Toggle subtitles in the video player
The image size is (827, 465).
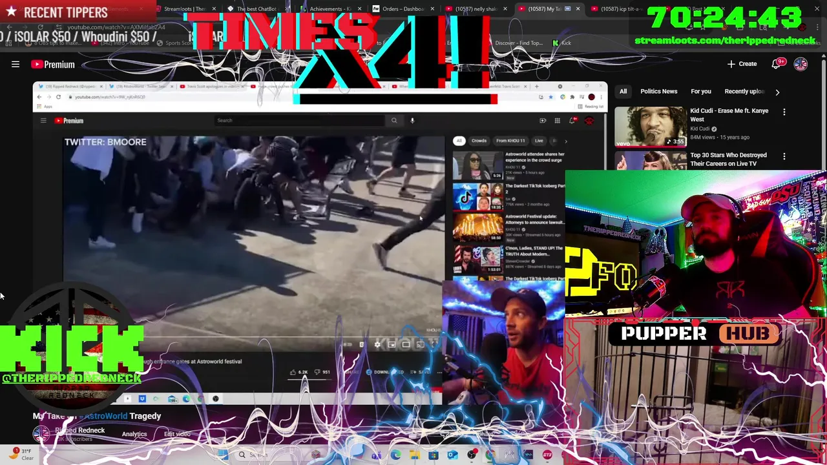pos(362,345)
